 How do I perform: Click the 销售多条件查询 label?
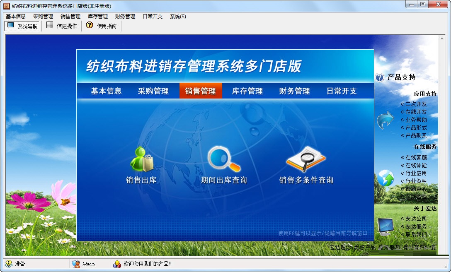[x=306, y=180]
